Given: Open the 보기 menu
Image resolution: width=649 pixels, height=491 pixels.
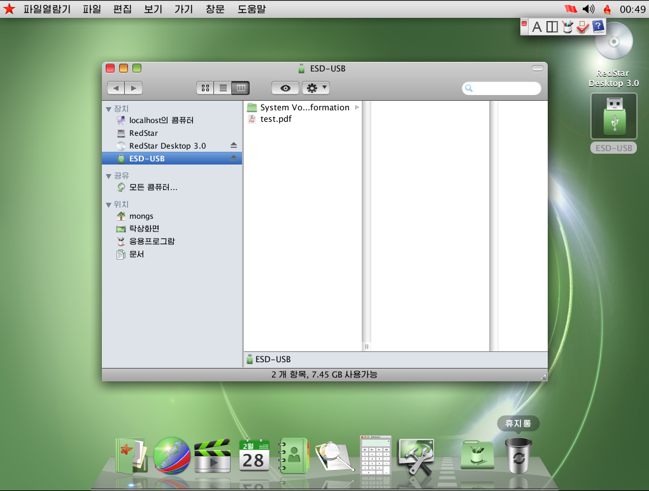Looking at the screenshot, I should (153, 9).
